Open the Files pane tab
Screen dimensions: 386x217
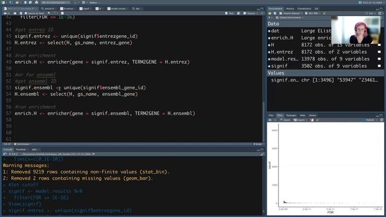pos(271,115)
